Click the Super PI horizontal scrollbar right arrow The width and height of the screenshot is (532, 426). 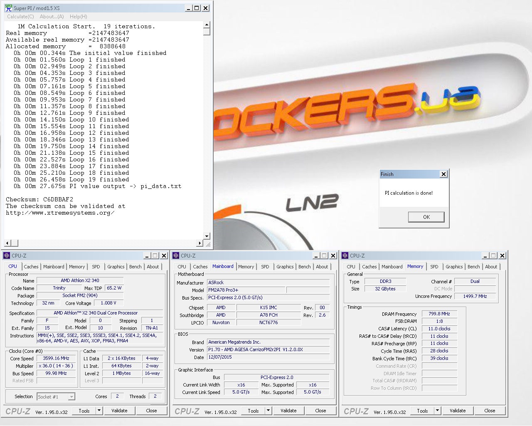point(200,243)
